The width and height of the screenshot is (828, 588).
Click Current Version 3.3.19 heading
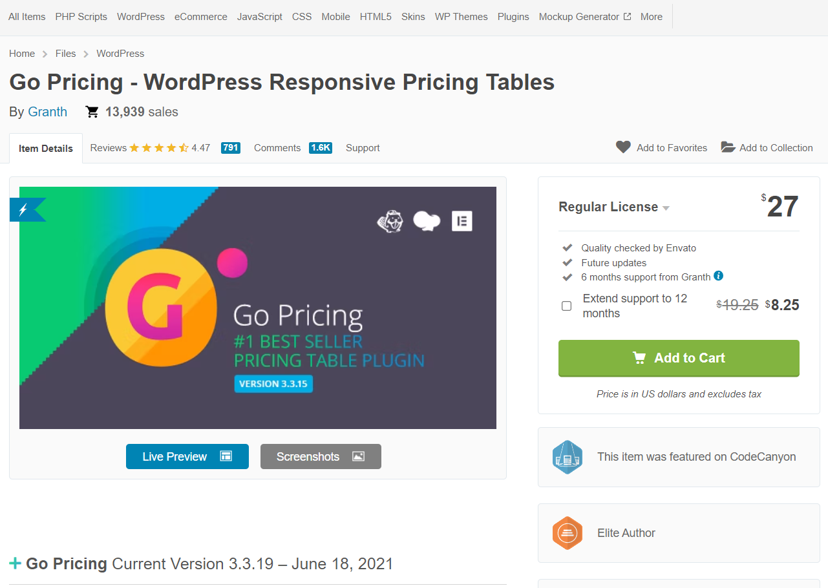point(252,563)
